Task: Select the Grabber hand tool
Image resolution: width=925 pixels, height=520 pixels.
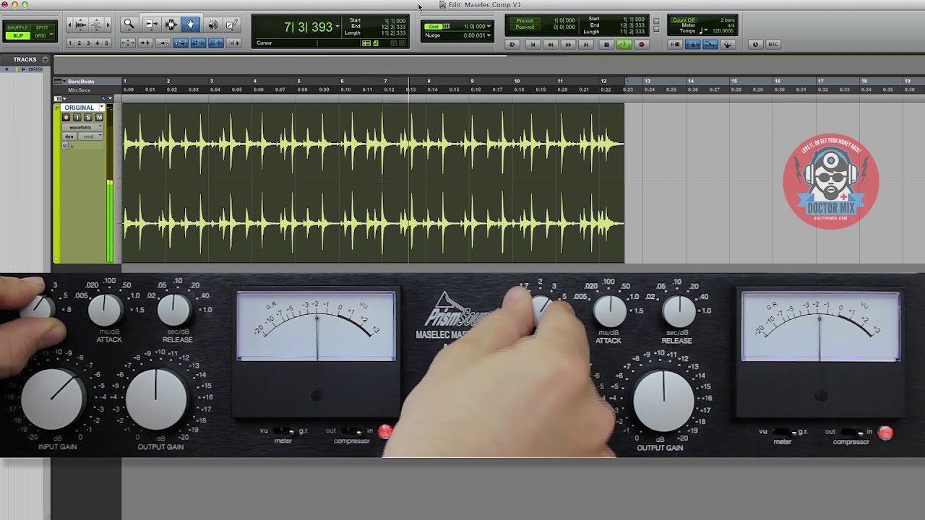Action: pos(190,23)
